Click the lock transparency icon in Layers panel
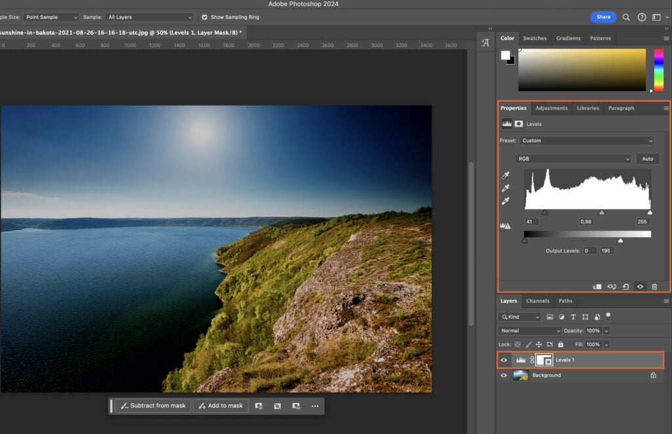The height and width of the screenshot is (434, 672). point(517,344)
